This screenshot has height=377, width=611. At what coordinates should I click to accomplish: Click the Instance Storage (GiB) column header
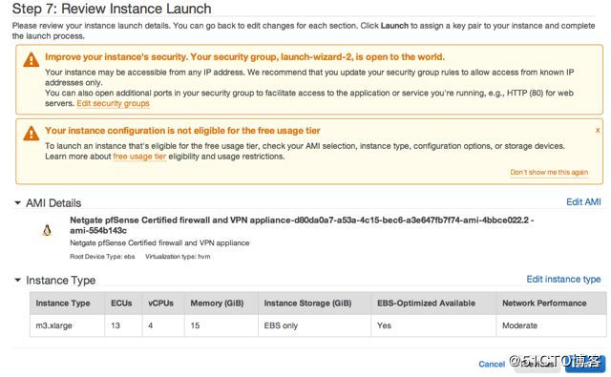314,303
